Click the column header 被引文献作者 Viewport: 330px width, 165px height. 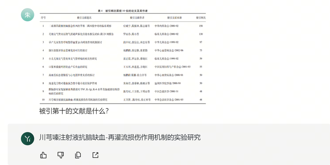[x=137, y=18]
